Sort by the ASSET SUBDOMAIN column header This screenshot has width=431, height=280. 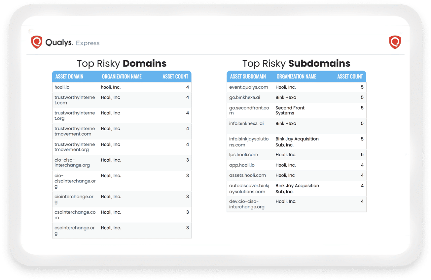(x=248, y=77)
